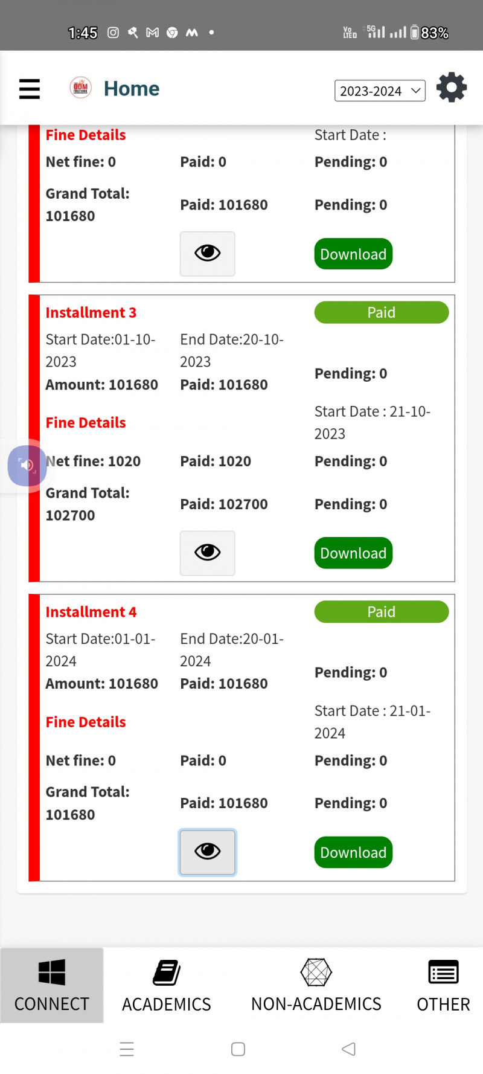Download the Installment 4 receipt
The image size is (483, 1074).
tap(353, 852)
